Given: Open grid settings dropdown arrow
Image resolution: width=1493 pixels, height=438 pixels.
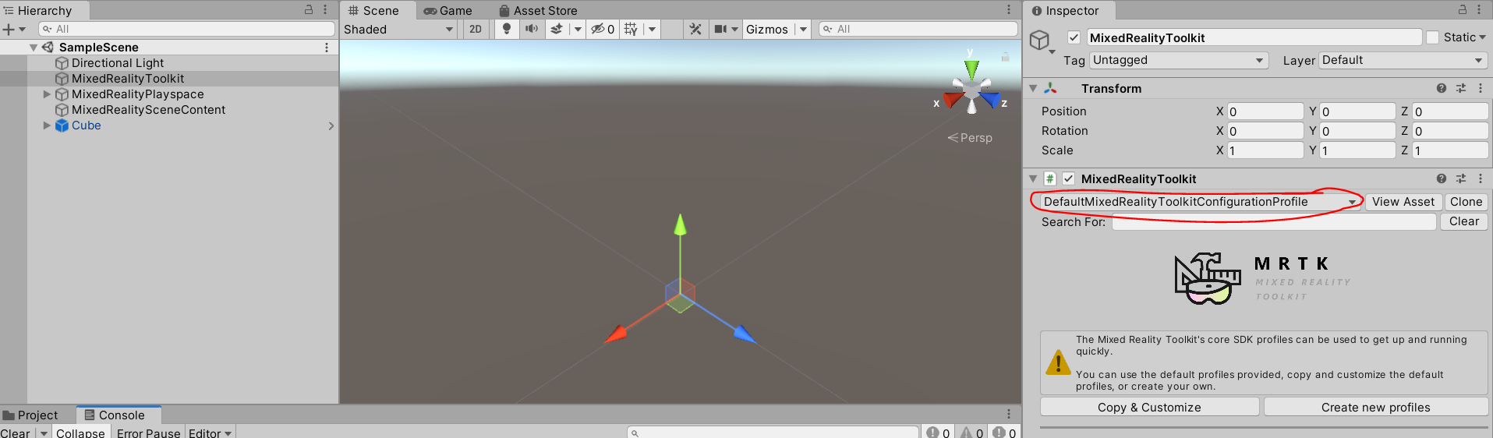Looking at the screenshot, I should [652, 29].
